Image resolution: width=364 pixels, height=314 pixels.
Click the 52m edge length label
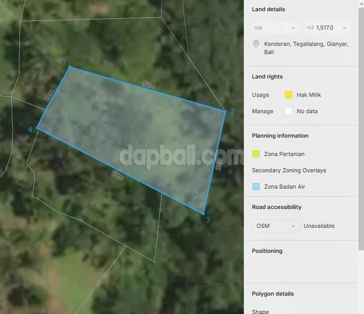click(x=149, y=85)
